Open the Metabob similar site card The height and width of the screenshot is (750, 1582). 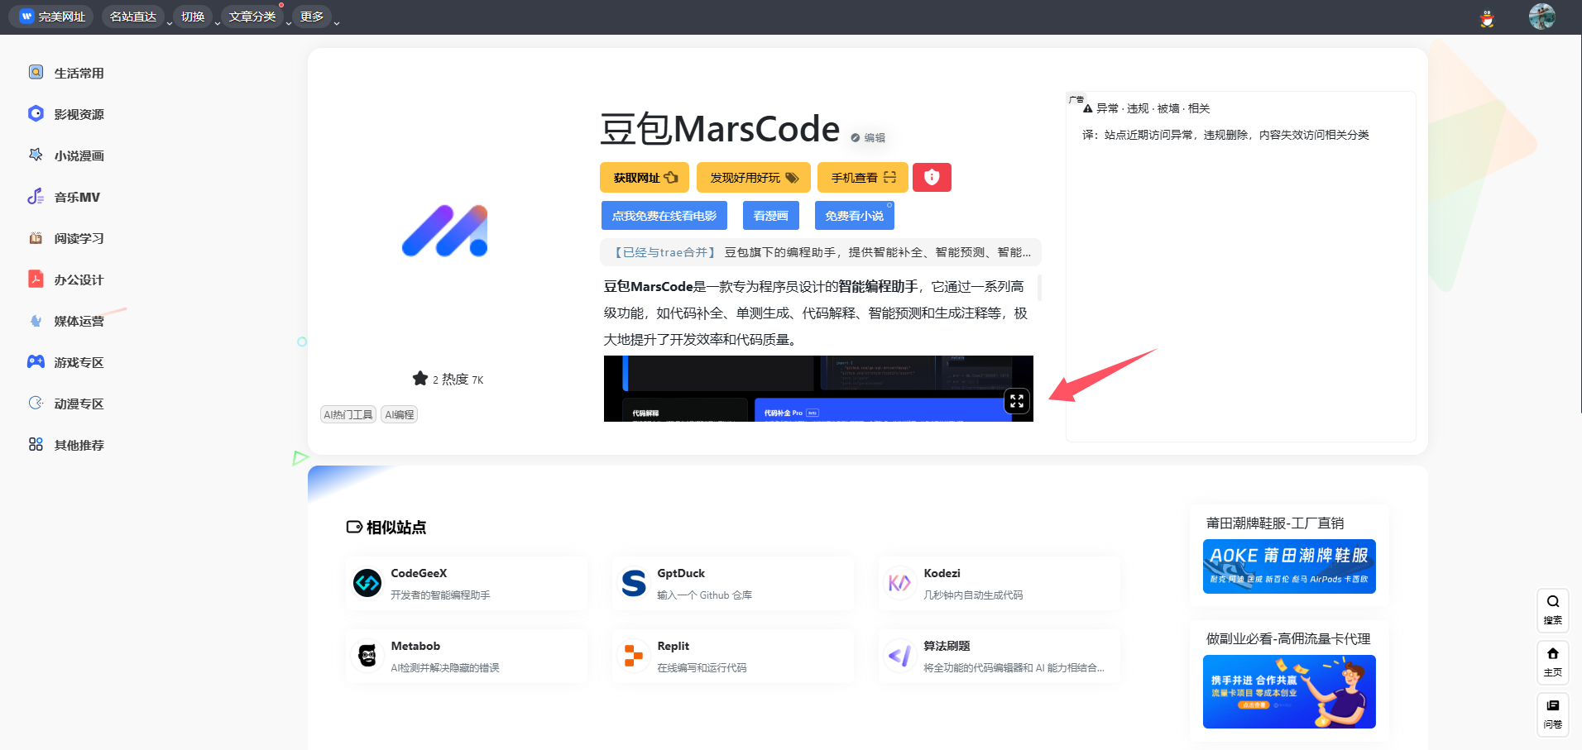tap(466, 657)
